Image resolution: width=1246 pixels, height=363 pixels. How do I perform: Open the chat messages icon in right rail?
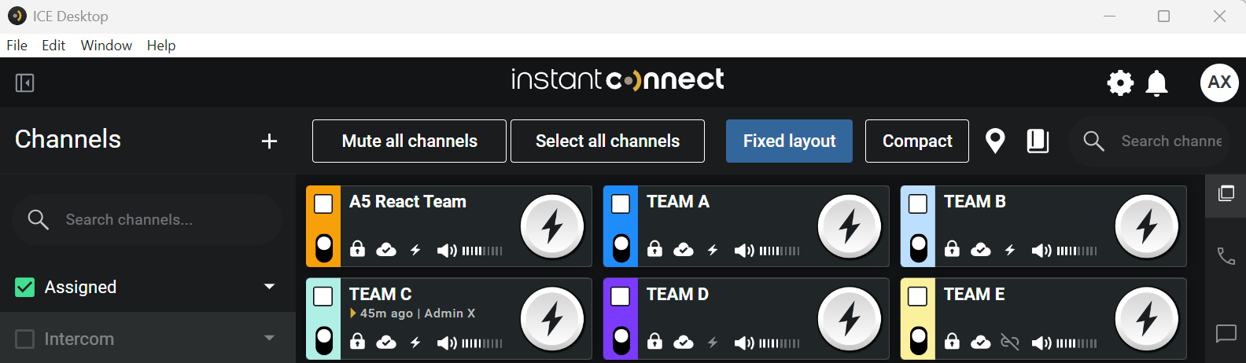1226,334
